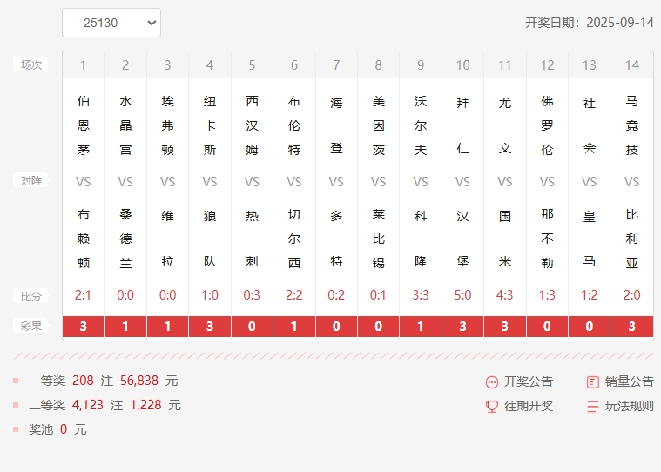The width and height of the screenshot is (661, 472).
Task: Open the 25130 issue number dropdown
Action: [x=111, y=23]
